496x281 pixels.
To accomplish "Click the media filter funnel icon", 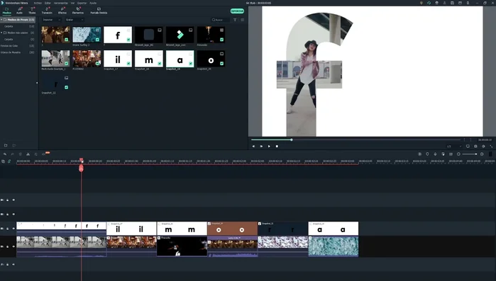I will coord(235,20).
